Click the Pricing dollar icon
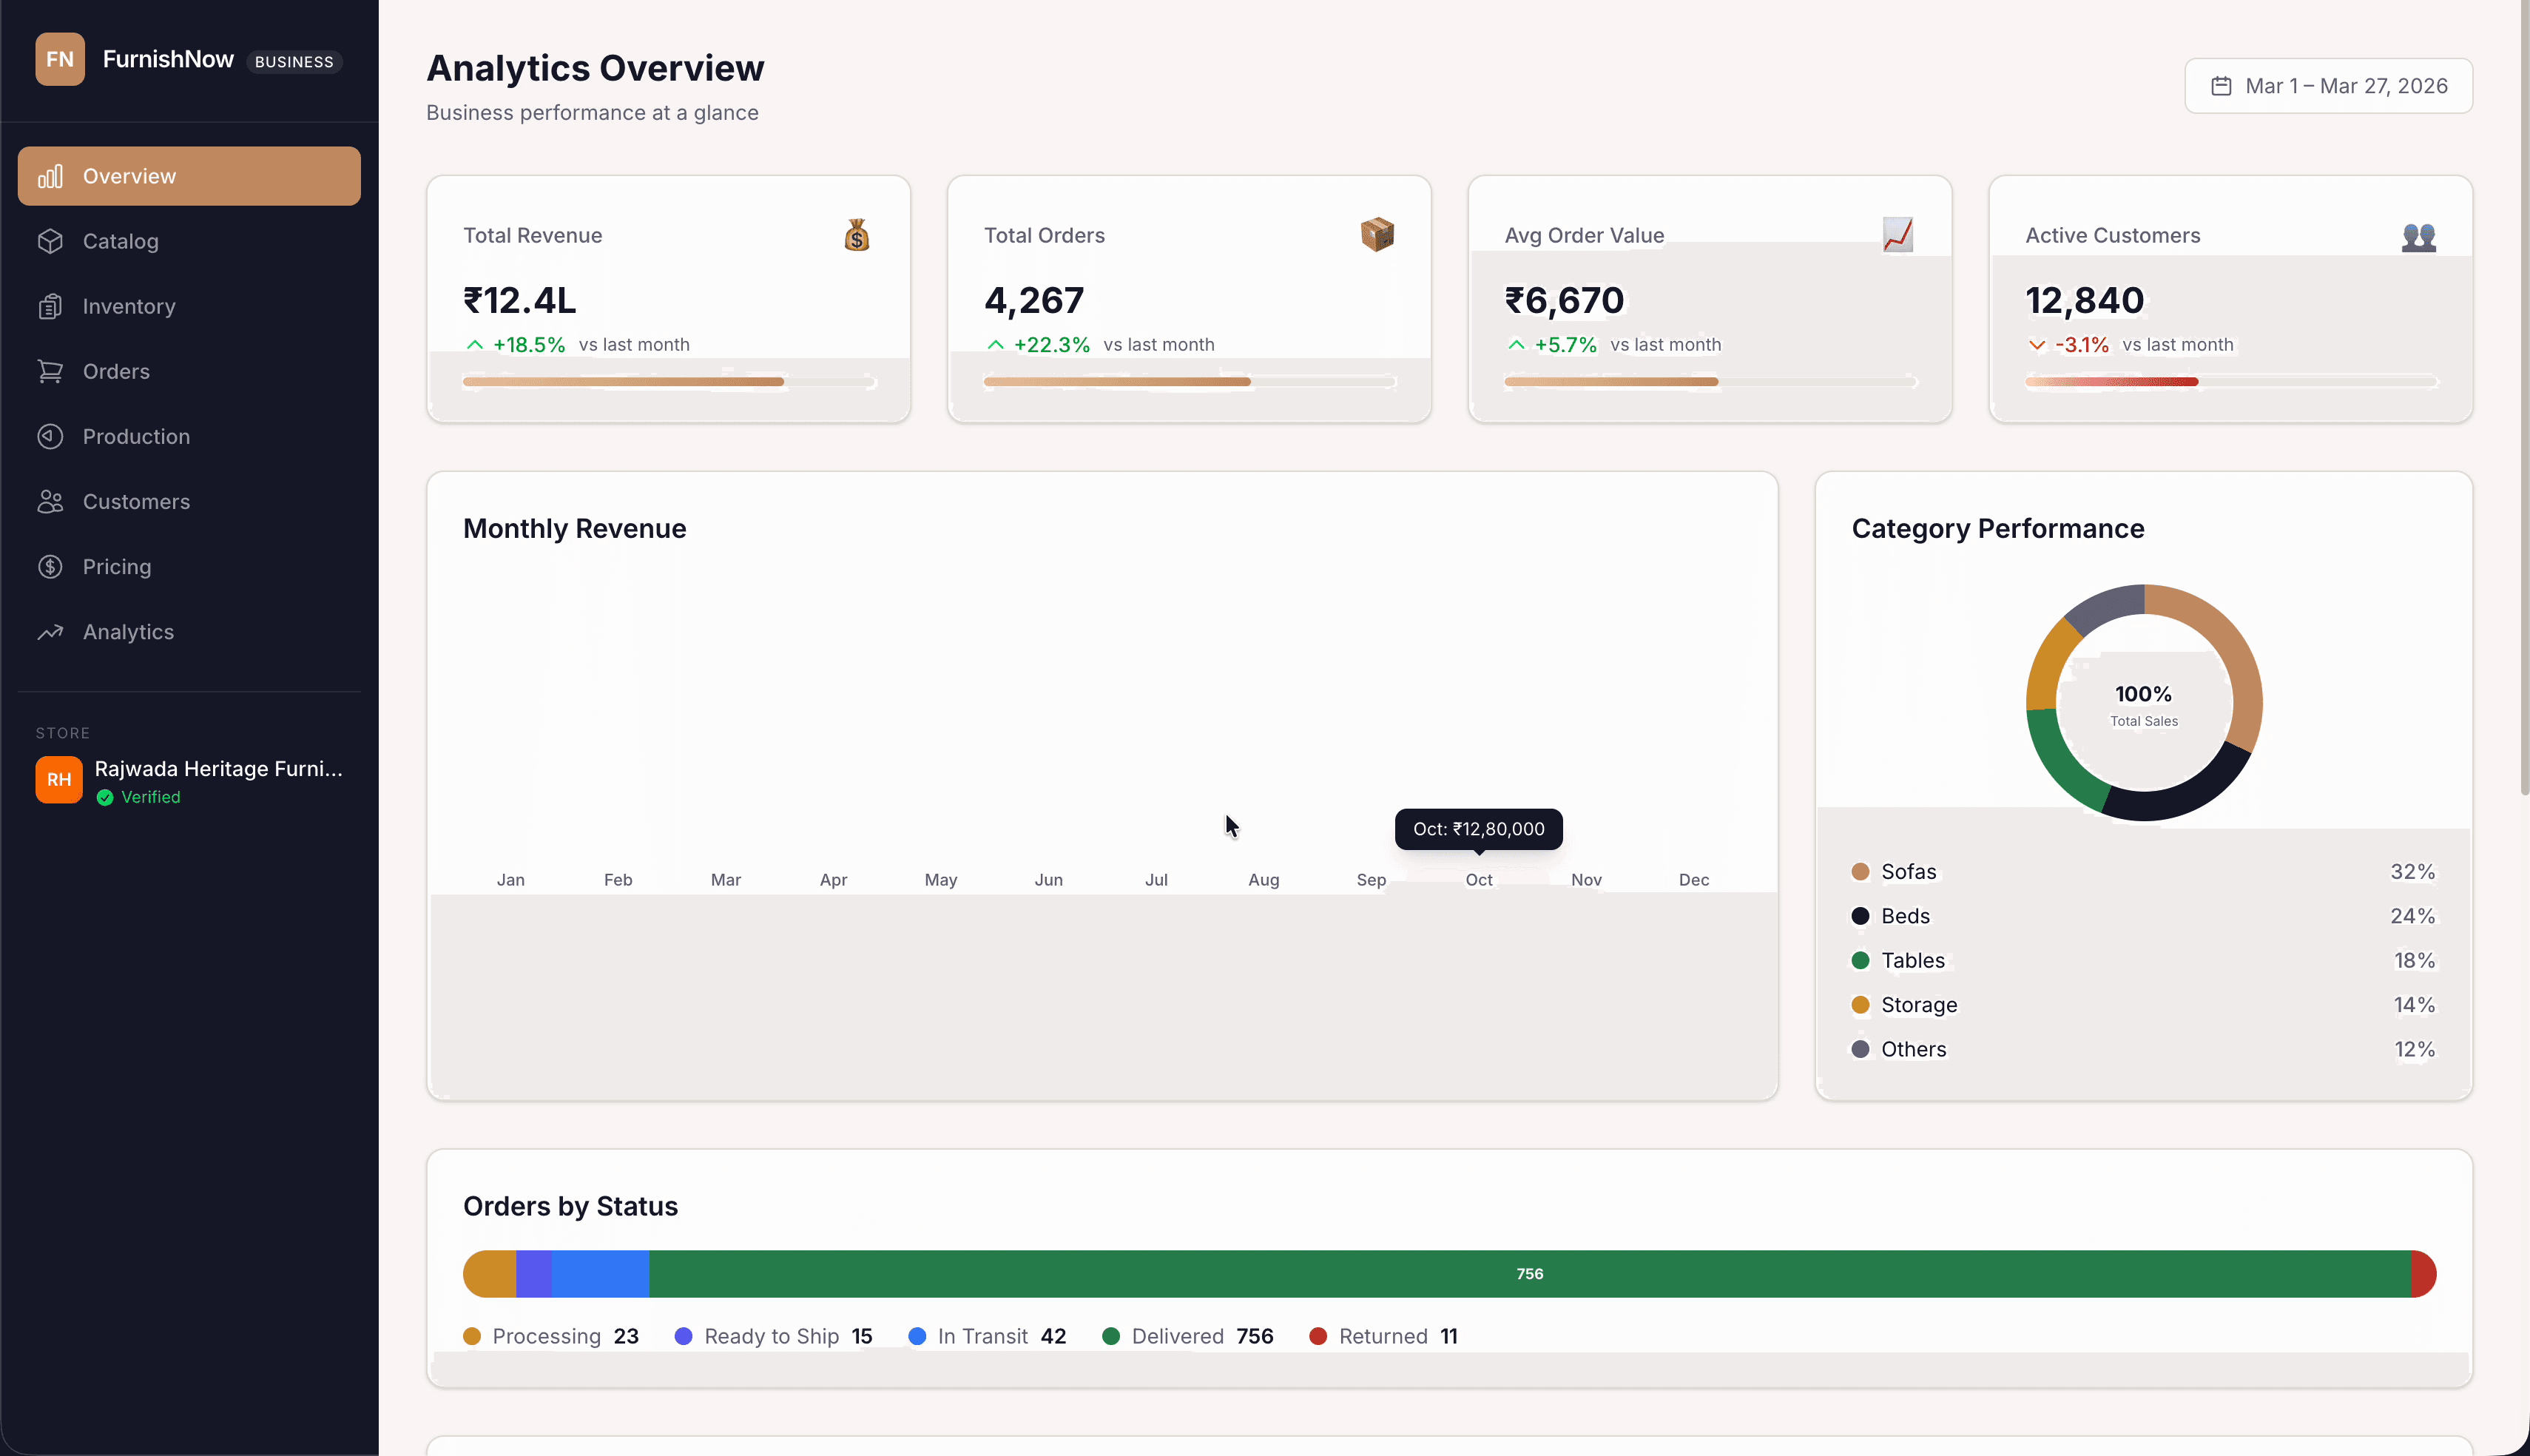 tap(51, 566)
